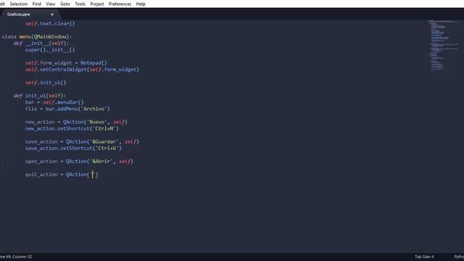Click the minimap code overview

pos(443,45)
